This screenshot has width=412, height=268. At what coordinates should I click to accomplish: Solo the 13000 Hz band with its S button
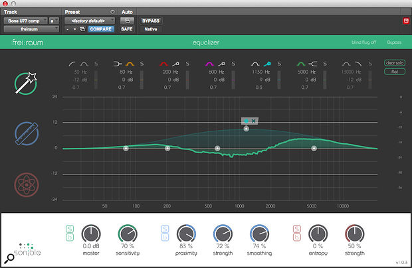(370, 64)
